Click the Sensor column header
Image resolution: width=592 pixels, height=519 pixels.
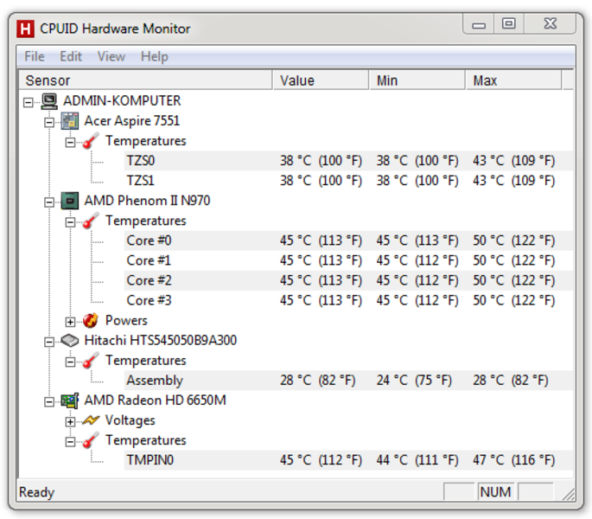coord(145,80)
